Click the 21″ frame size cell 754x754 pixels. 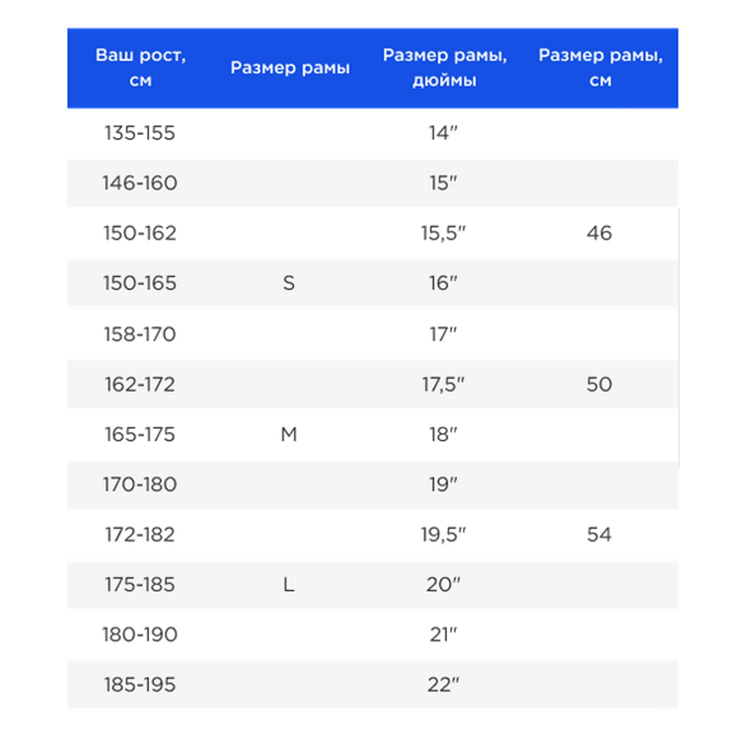point(443,635)
